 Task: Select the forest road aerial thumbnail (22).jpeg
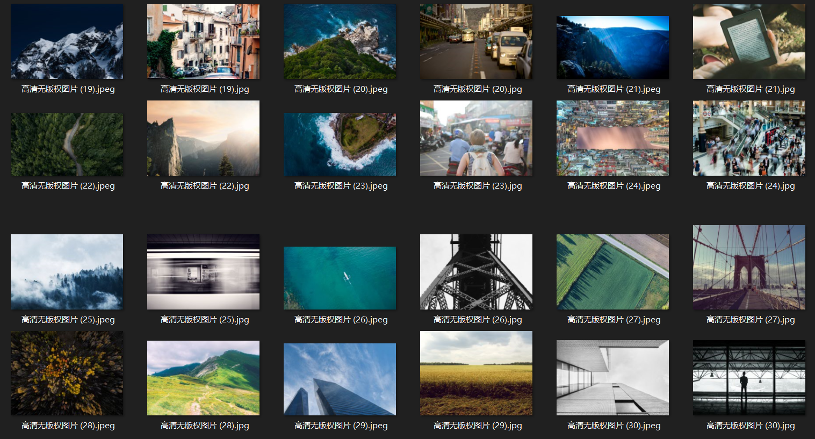(67, 144)
